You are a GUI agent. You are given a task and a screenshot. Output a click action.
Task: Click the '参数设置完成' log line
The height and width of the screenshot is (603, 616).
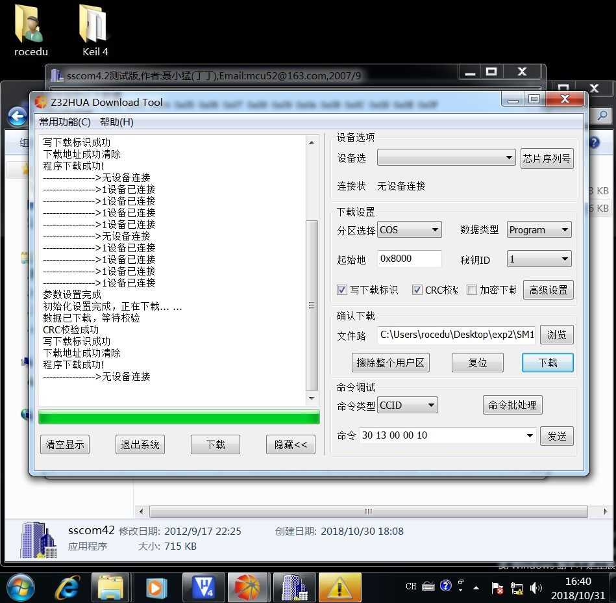72,294
